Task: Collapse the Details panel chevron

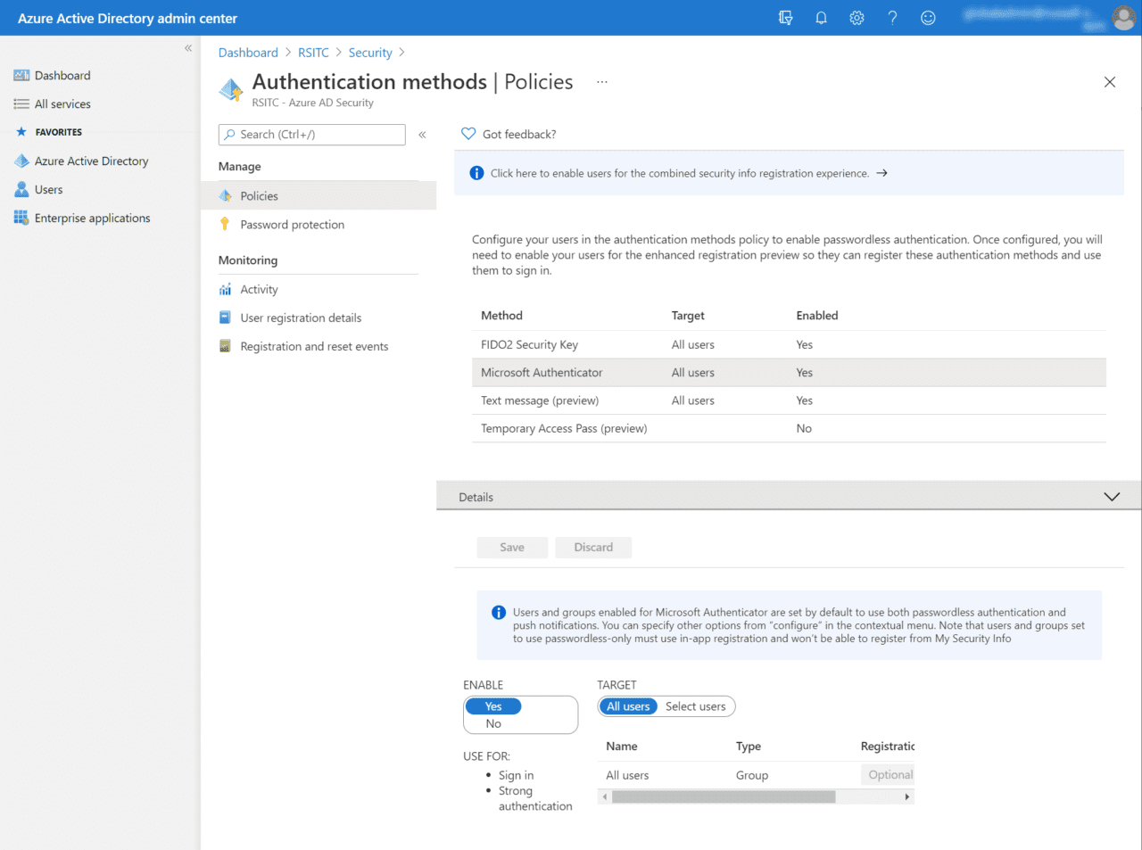Action: tap(1112, 497)
